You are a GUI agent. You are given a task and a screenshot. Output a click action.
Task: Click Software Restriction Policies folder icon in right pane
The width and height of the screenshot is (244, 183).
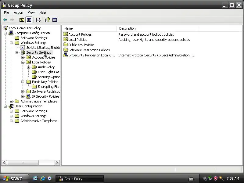click(x=66, y=50)
